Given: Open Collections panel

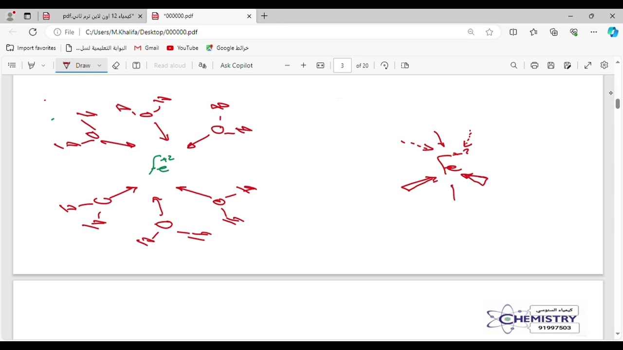Looking at the screenshot, I should pyautogui.click(x=554, y=32).
